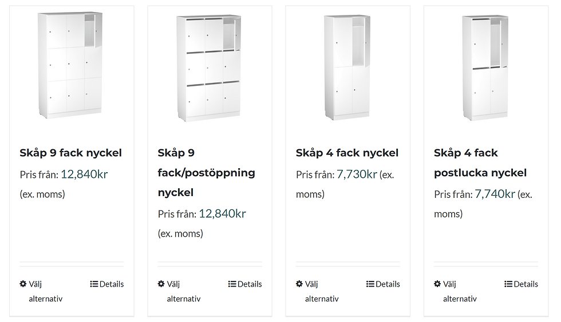Viewport: 561px width, 322px height.
Task: Open the Skåp 9 fack nyckel title link
Action: point(71,153)
